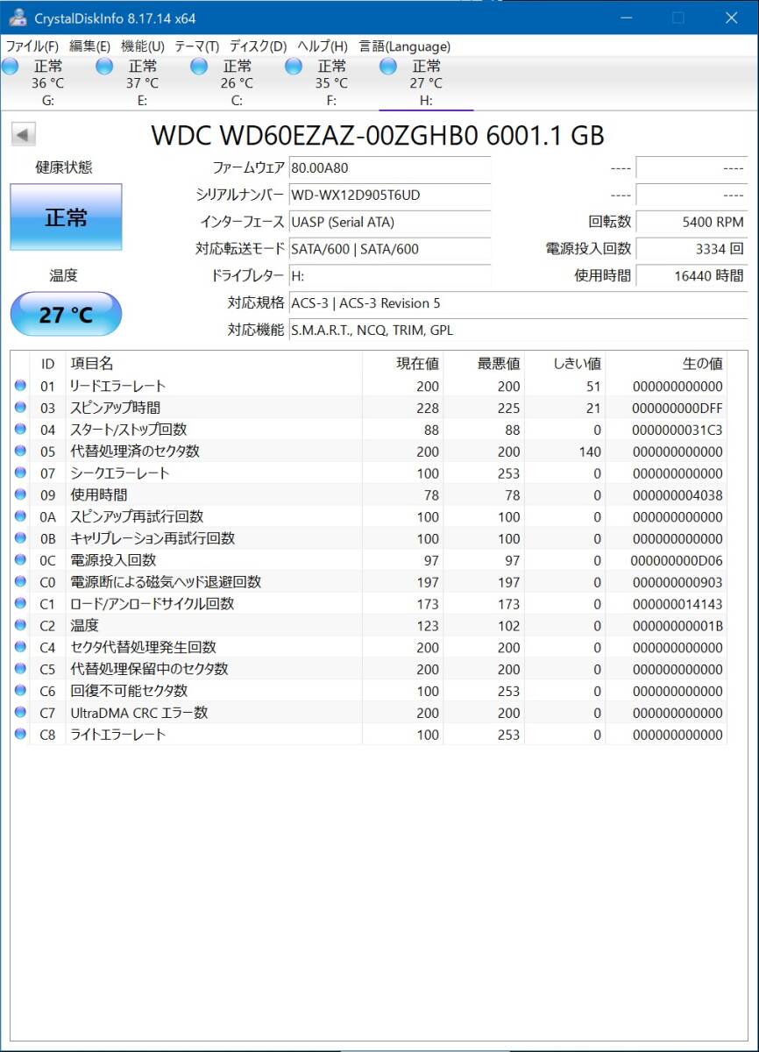Click the 正常 health status button
Viewport: 759px width, 1052px height.
tap(66, 217)
